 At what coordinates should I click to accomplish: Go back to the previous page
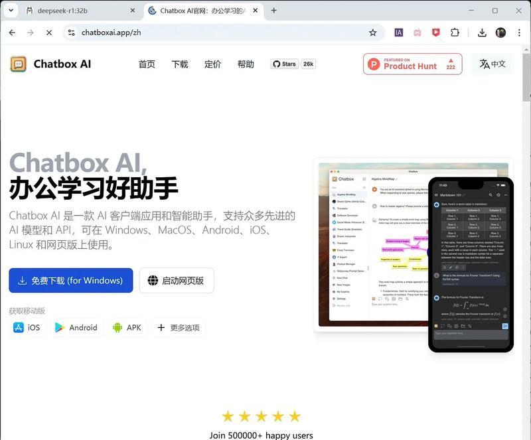[x=12, y=33]
